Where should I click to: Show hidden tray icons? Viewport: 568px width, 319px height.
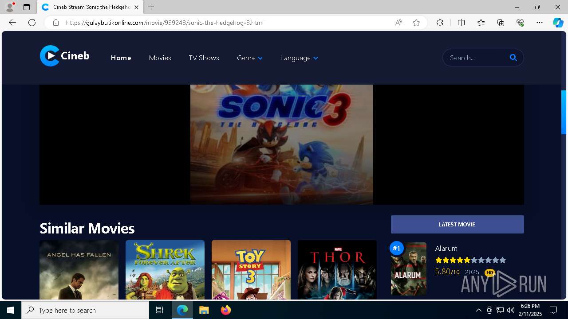478,310
